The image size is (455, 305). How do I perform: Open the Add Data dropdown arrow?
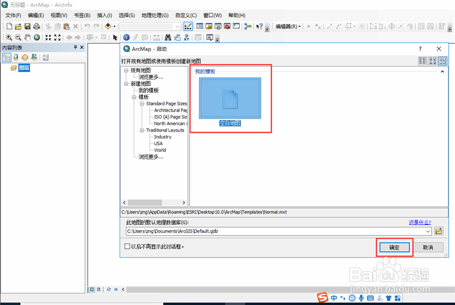[114, 26]
